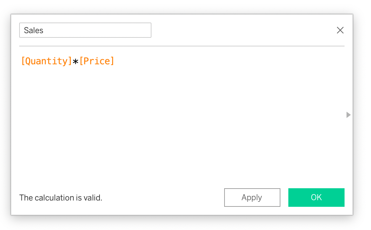This screenshot has height=230, width=371.
Task: Expand the function reference pane arrow
Action: (348, 115)
